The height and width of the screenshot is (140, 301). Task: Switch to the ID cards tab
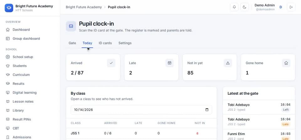[x=105, y=43]
